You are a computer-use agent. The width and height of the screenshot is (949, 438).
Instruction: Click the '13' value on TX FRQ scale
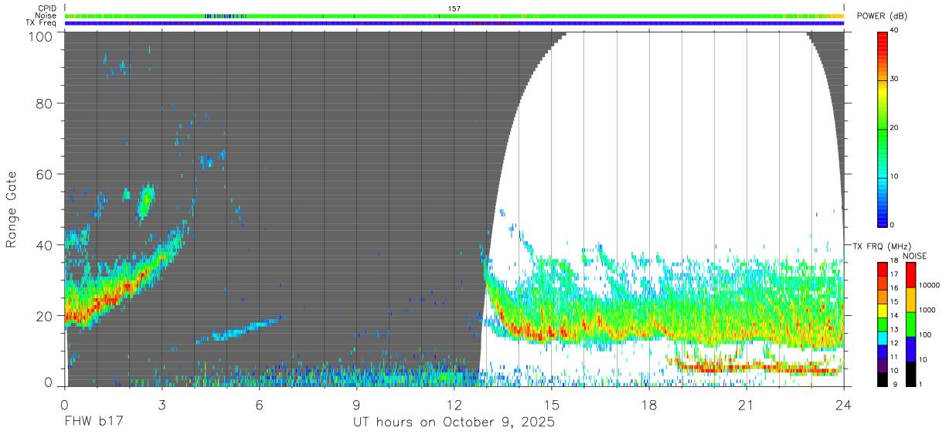895,330
